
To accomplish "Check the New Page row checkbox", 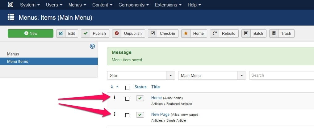I will pyautogui.click(x=128, y=115).
